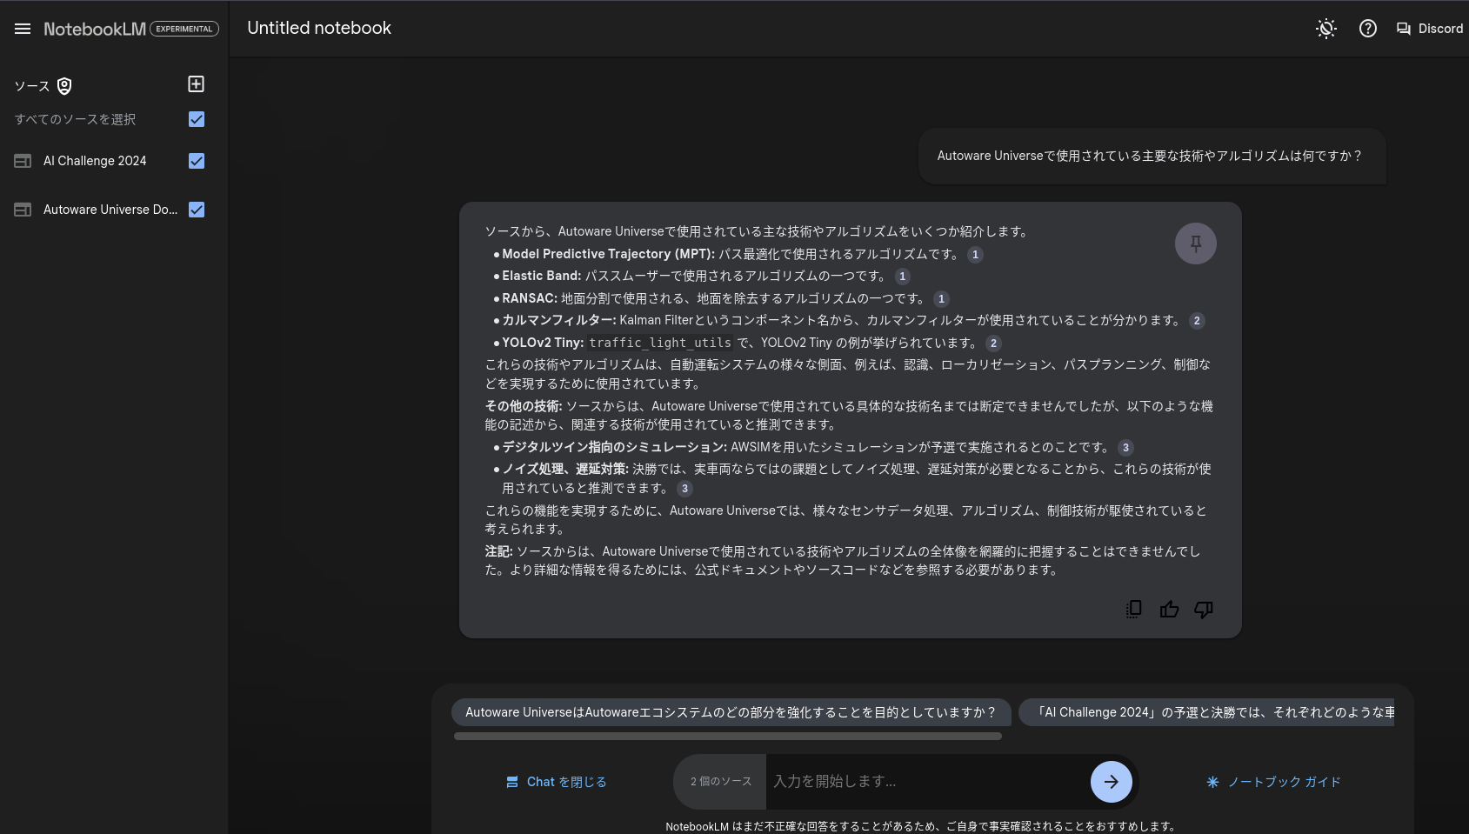Open citation 3 for デジタルツイン指向のシミュレーション
1469x834 pixels.
pos(1125,448)
